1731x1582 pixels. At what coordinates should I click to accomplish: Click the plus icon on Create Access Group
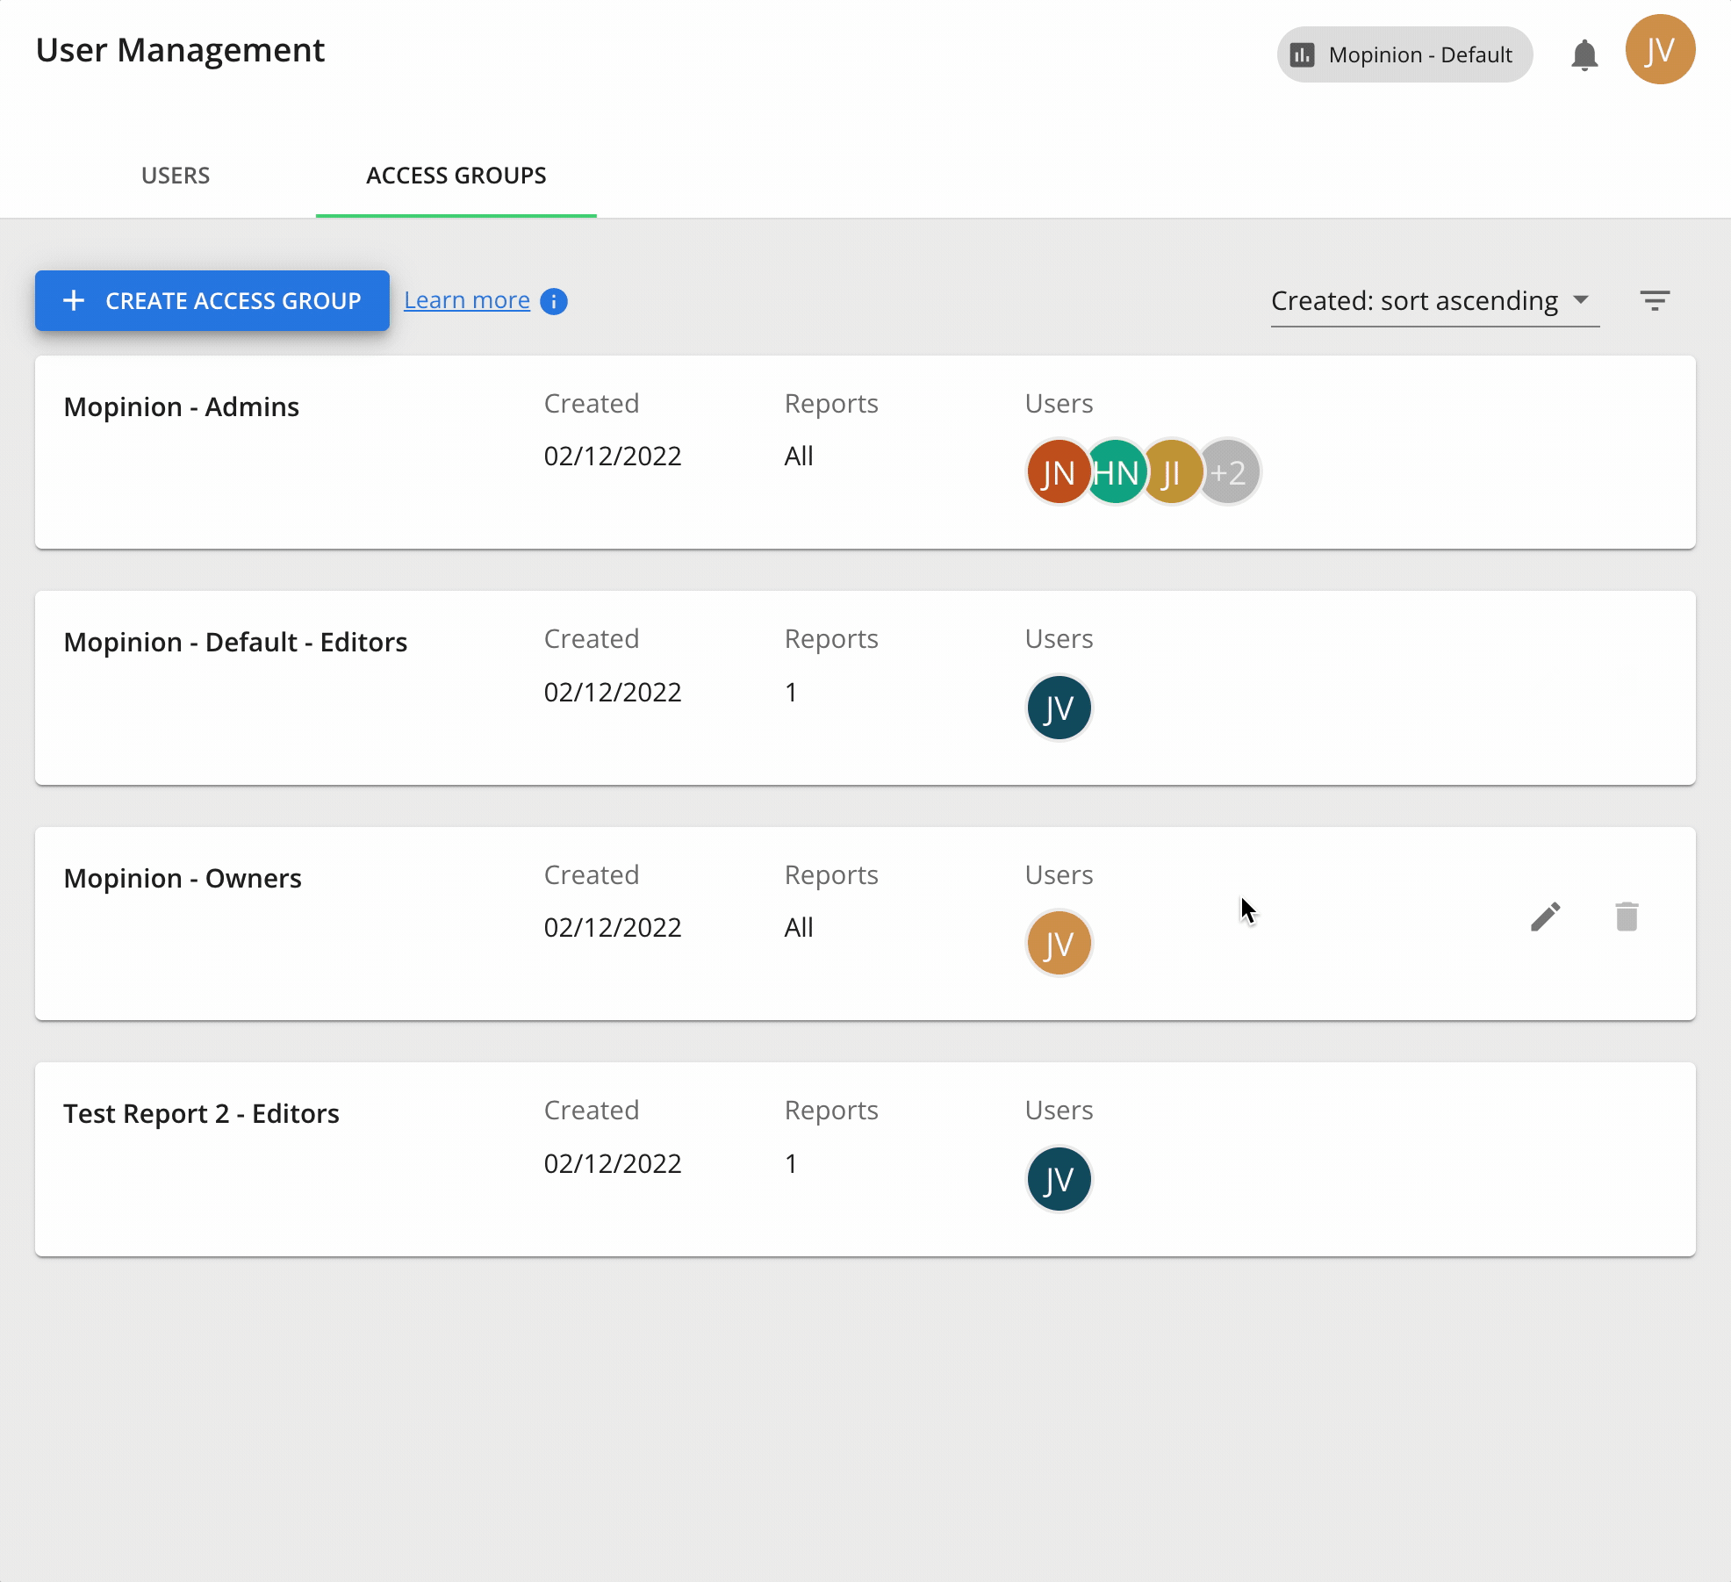pyautogui.click(x=73, y=300)
